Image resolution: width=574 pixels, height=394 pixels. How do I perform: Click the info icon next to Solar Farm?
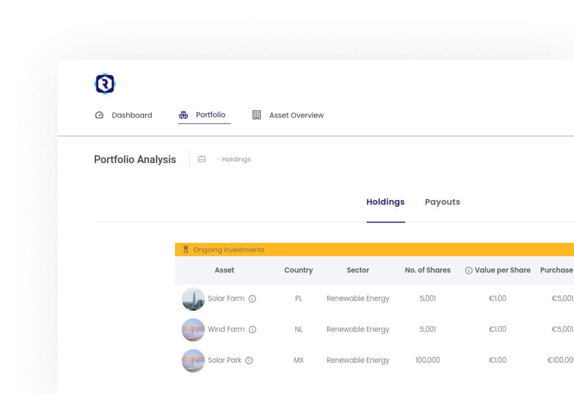pyautogui.click(x=253, y=299)
